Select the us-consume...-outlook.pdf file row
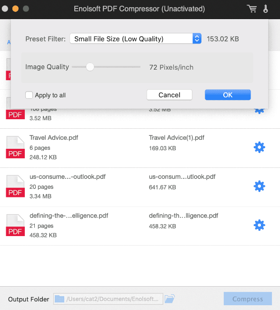280x310 pixels. point(140,187)
